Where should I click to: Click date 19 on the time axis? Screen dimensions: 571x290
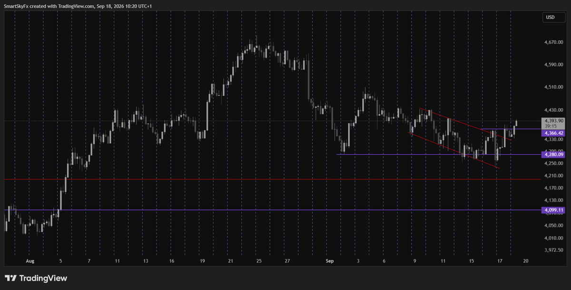coord(202,261)
